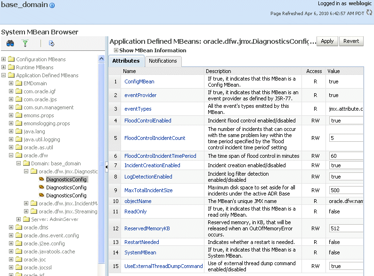Image resolution: width=374 pixels, height=276 pixels.
Task: Expand com.oracle.jps node
Action: coord(11,99)
